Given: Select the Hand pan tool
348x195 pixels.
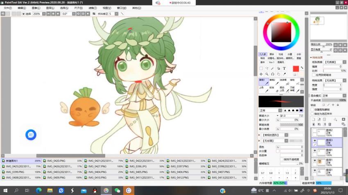Looking at the screenshot, I should click(x=278, y=74).
